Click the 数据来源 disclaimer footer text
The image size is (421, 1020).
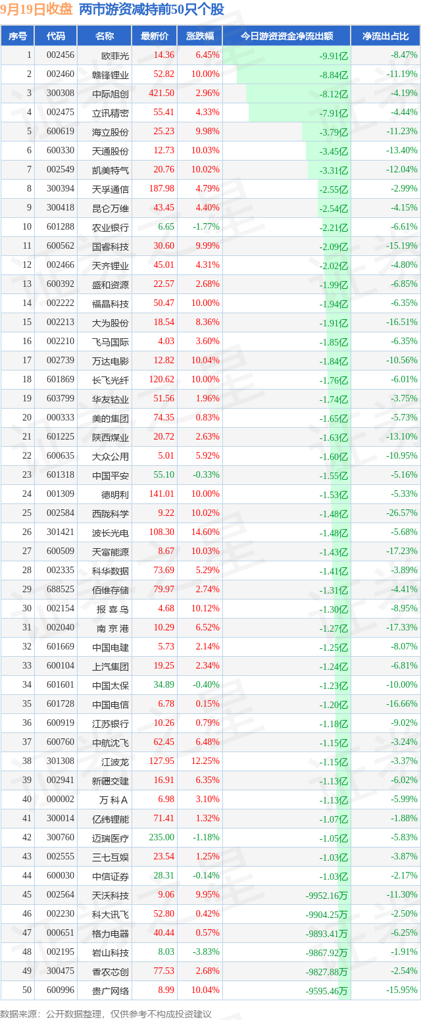click(x=106, y=1014)
